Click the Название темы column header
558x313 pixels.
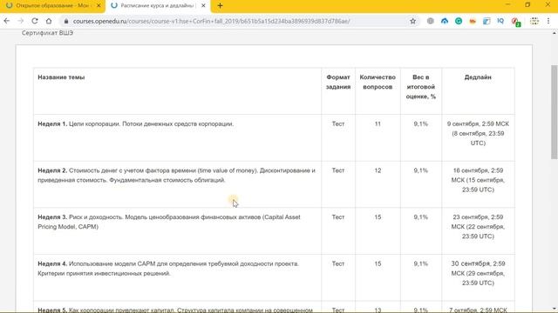pos(61,77)
